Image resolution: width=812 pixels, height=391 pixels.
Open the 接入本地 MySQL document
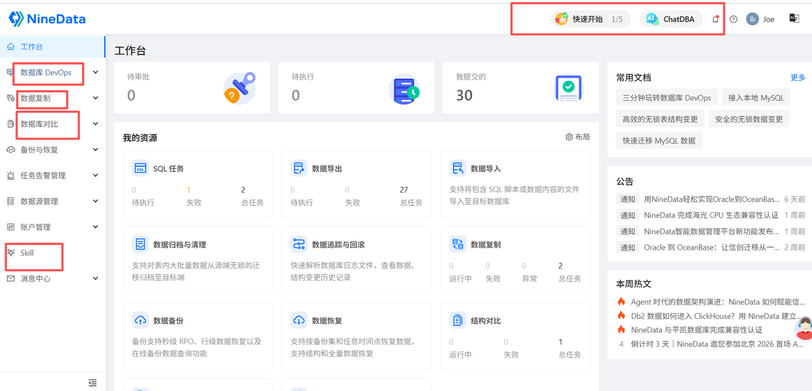756,98
